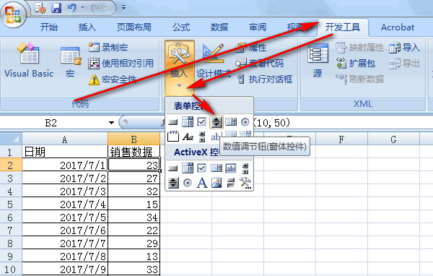The width and height of the screenshot is (433, 276).
Task: Click cell containing 销售数据
Action: coord(134,152)
